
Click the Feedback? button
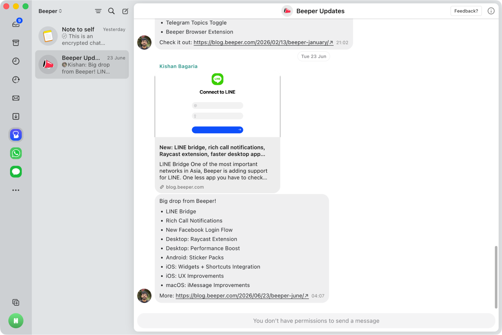[x=466, y=11]
